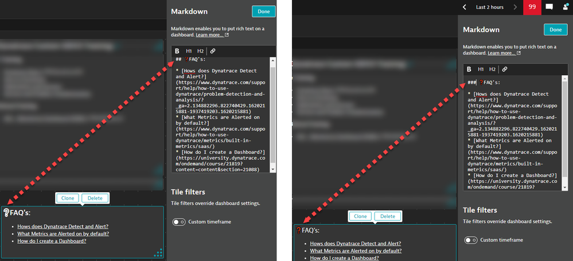This screenshot has height=261, width=573.
Task: Insert H2 heading in left editor toolbar
Action: 200,51
